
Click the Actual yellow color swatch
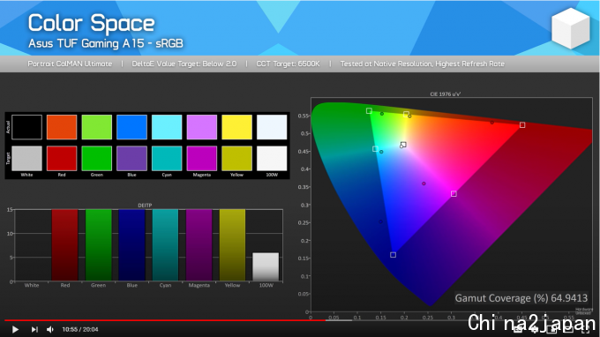236,127
